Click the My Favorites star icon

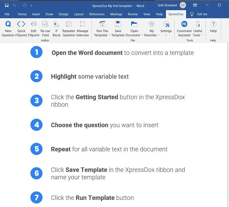pyautogui.click(x=152, y=24)
